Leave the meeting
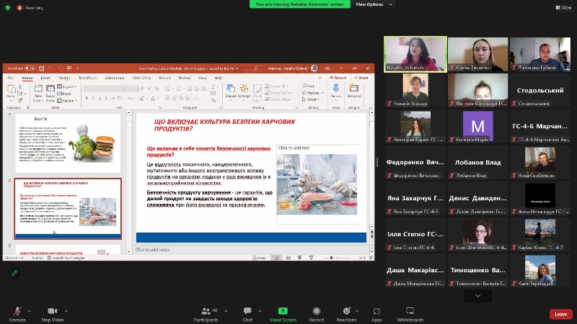This screenshot has width=577, height=324. click(x=560, y=314)
